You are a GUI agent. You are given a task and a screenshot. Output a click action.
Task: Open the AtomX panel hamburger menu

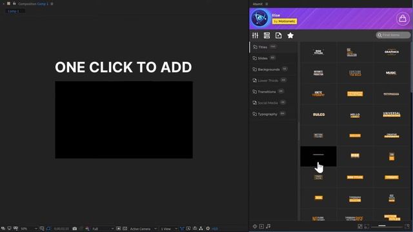tap(267, 4)
